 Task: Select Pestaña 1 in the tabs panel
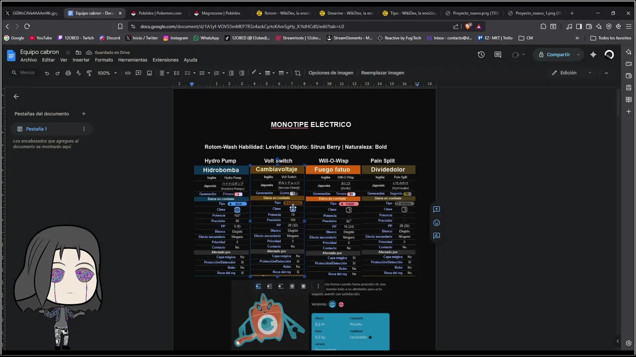click(x=52, y=129)
